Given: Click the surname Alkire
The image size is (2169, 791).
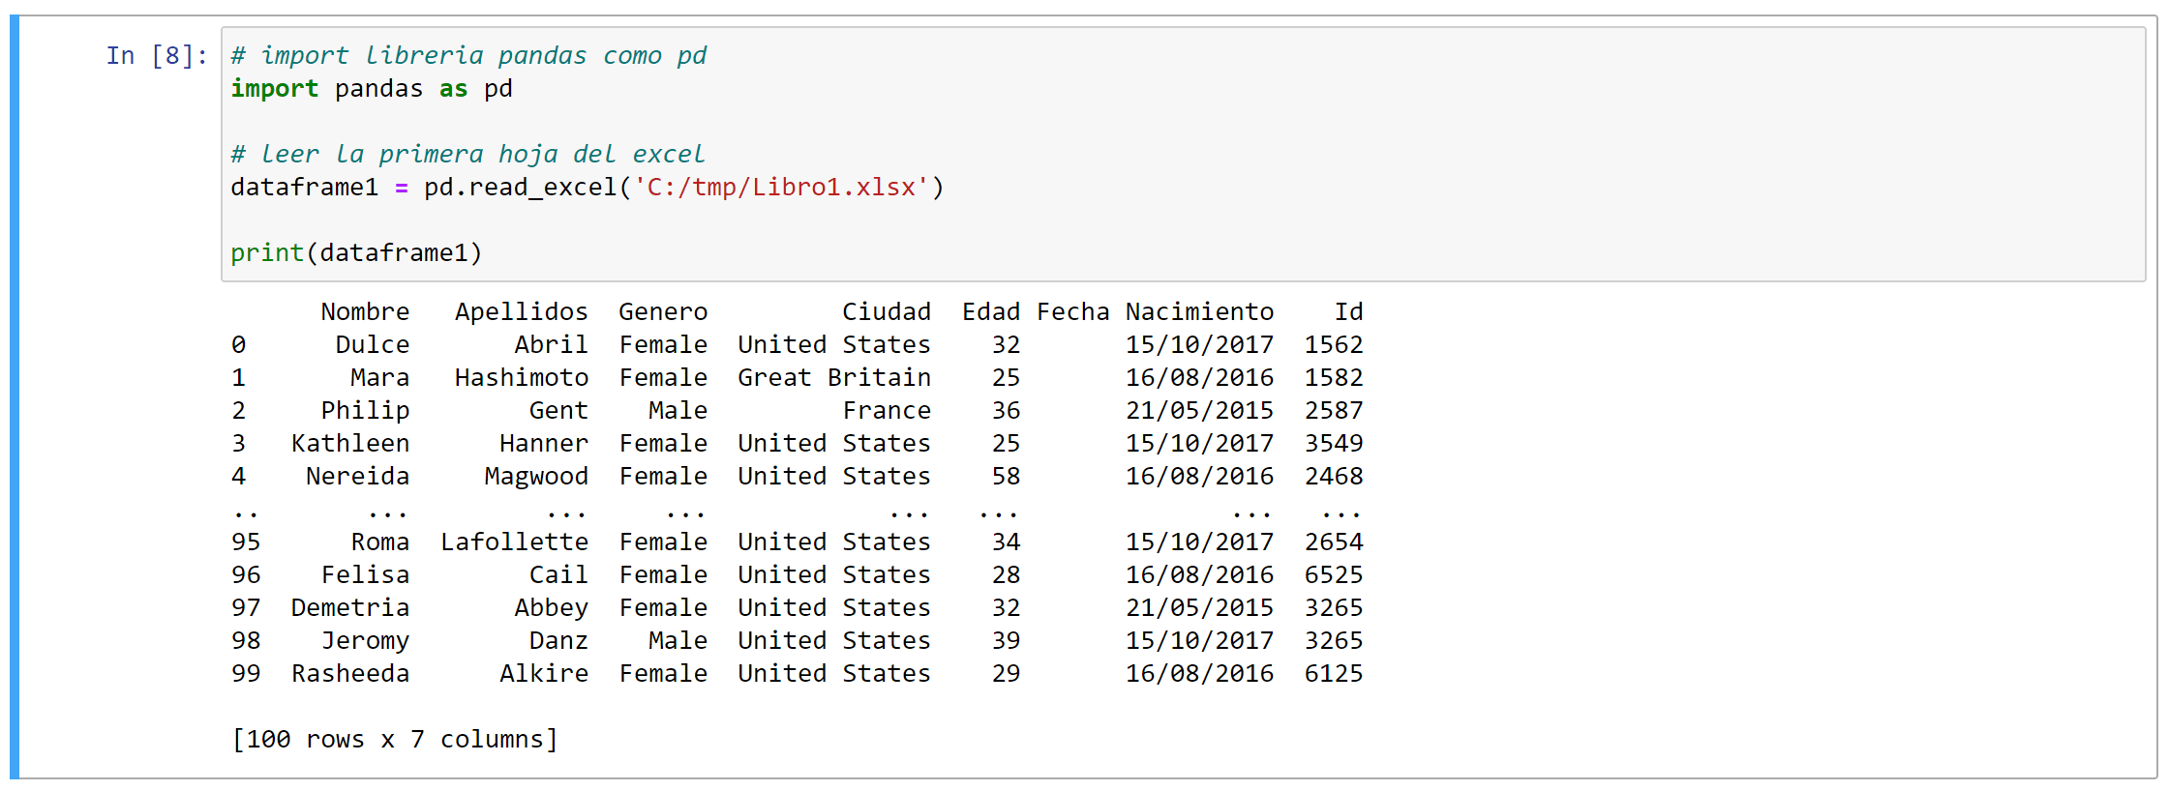Looking at the screenshot, I should pyautogui.click(x=544, y=674).
